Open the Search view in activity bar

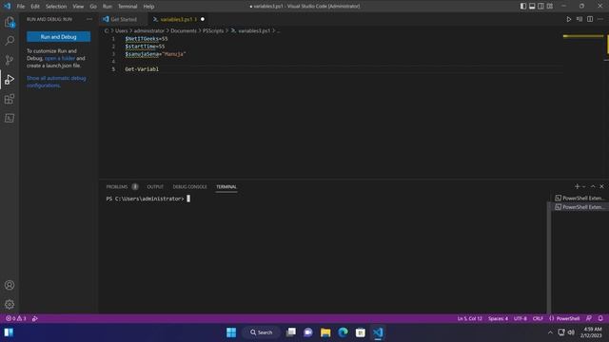point(10,41)
